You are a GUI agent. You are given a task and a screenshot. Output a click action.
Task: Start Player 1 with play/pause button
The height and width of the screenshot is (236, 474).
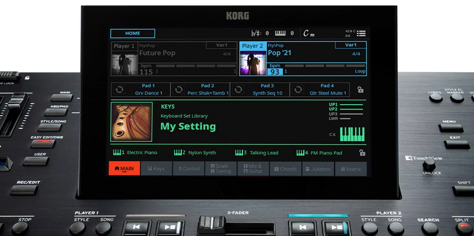(170, 228)
